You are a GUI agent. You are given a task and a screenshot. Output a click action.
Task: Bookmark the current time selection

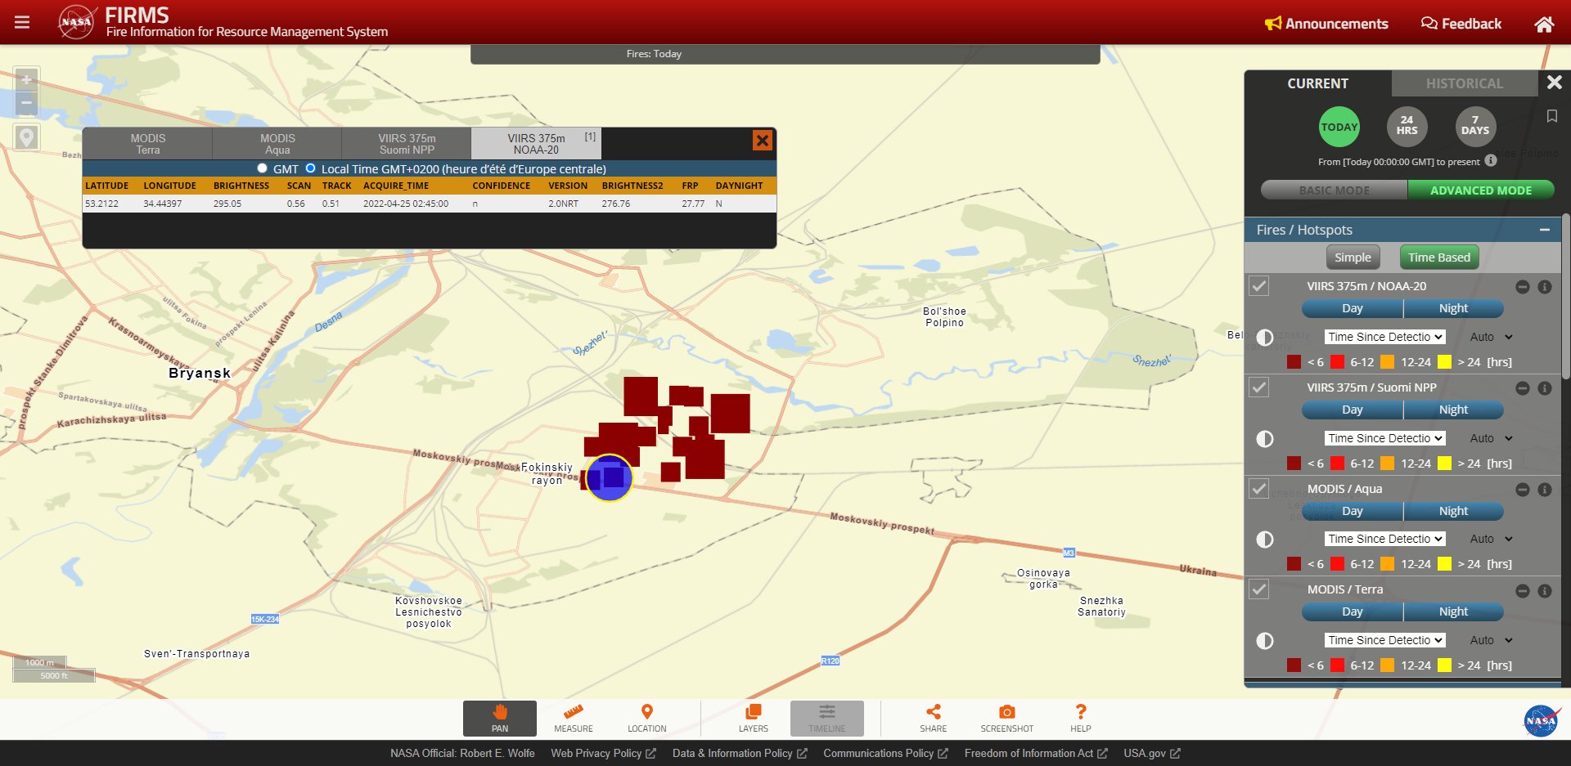[x=1551, y=117]
